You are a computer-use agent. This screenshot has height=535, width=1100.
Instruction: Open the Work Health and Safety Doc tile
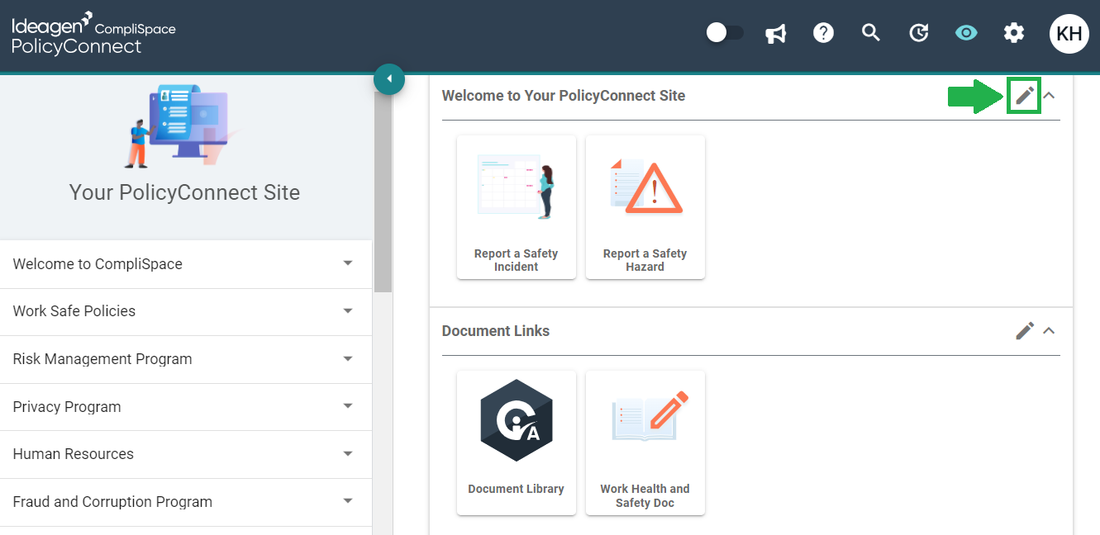(x=645, y=443)
